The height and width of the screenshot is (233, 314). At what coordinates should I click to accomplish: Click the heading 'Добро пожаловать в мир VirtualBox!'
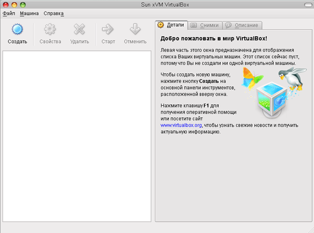[x=214, y=38]
